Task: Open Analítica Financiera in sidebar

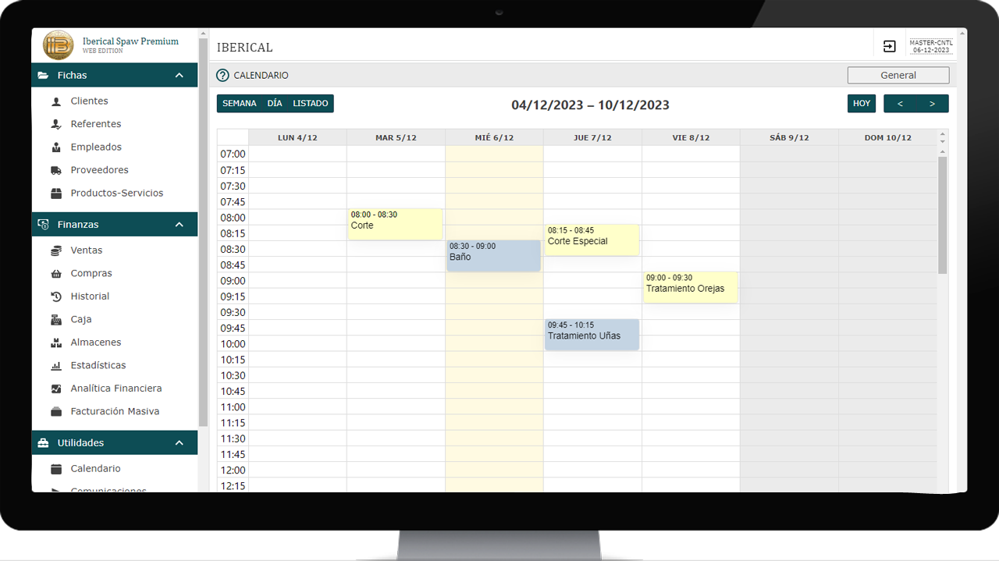Action: [x=116, y=389]
